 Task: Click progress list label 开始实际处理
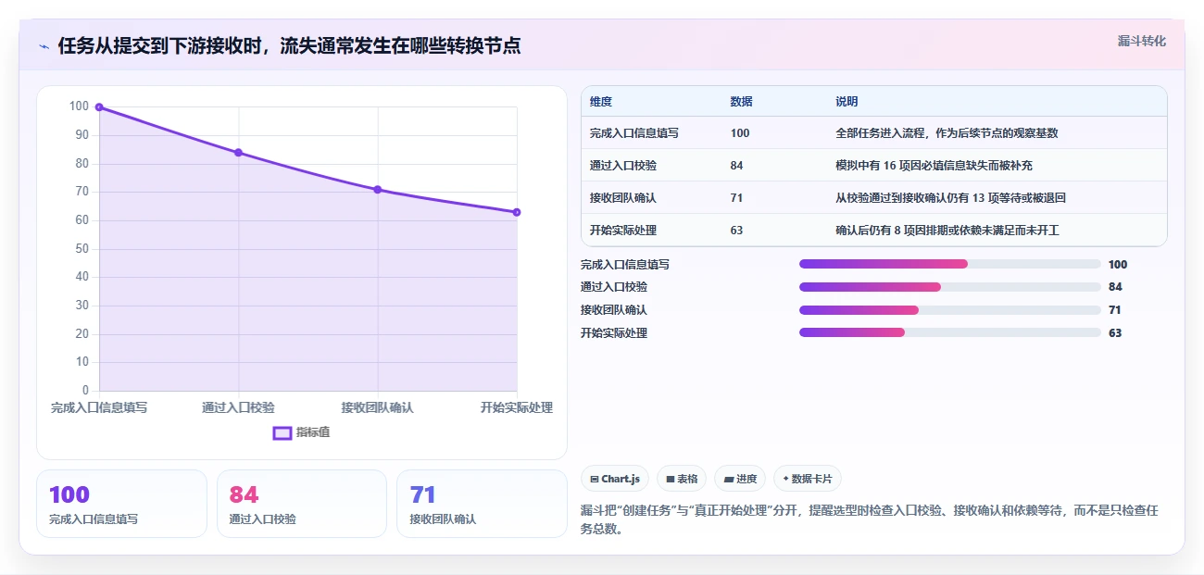point(614,333)
